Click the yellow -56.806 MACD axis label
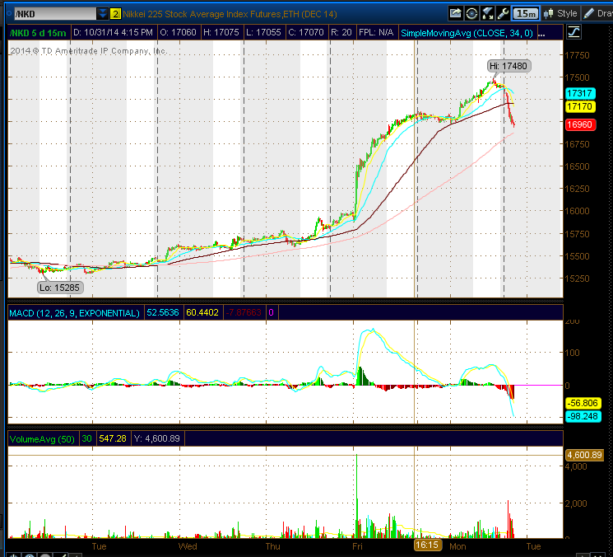Screen dimensions: 613x557 583,403
